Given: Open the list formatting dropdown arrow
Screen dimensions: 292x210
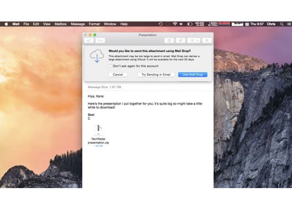Looking at the screenshot, I should [x=198, y=41].
